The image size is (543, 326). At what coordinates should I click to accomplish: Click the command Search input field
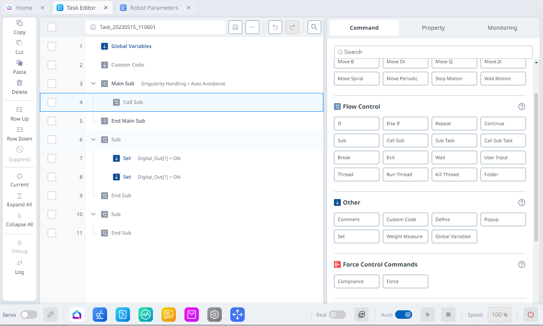[x=433, y=52]
